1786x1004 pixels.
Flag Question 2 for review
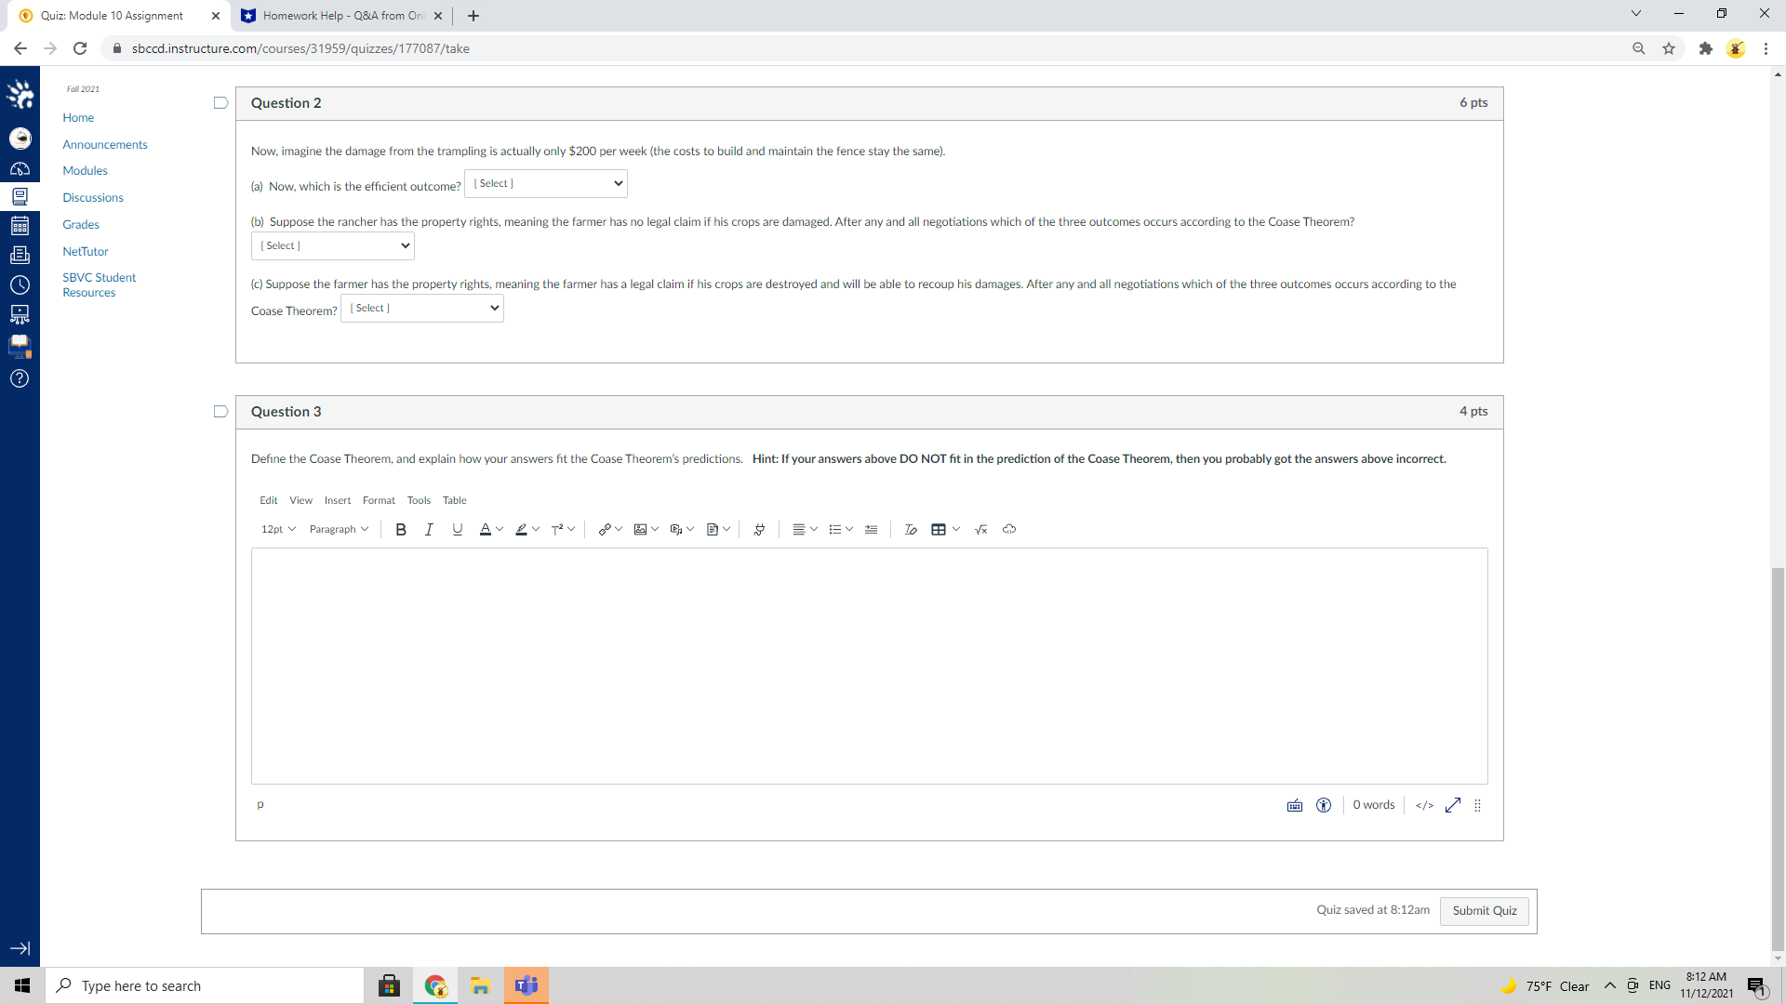click(220, 103)
